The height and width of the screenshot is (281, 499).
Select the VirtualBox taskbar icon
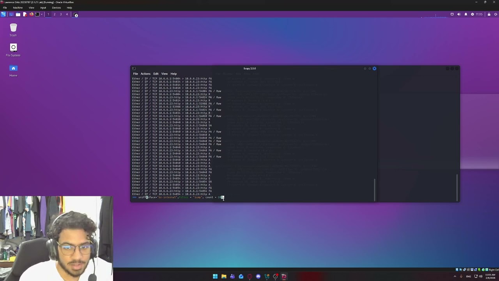click(284, 276)
